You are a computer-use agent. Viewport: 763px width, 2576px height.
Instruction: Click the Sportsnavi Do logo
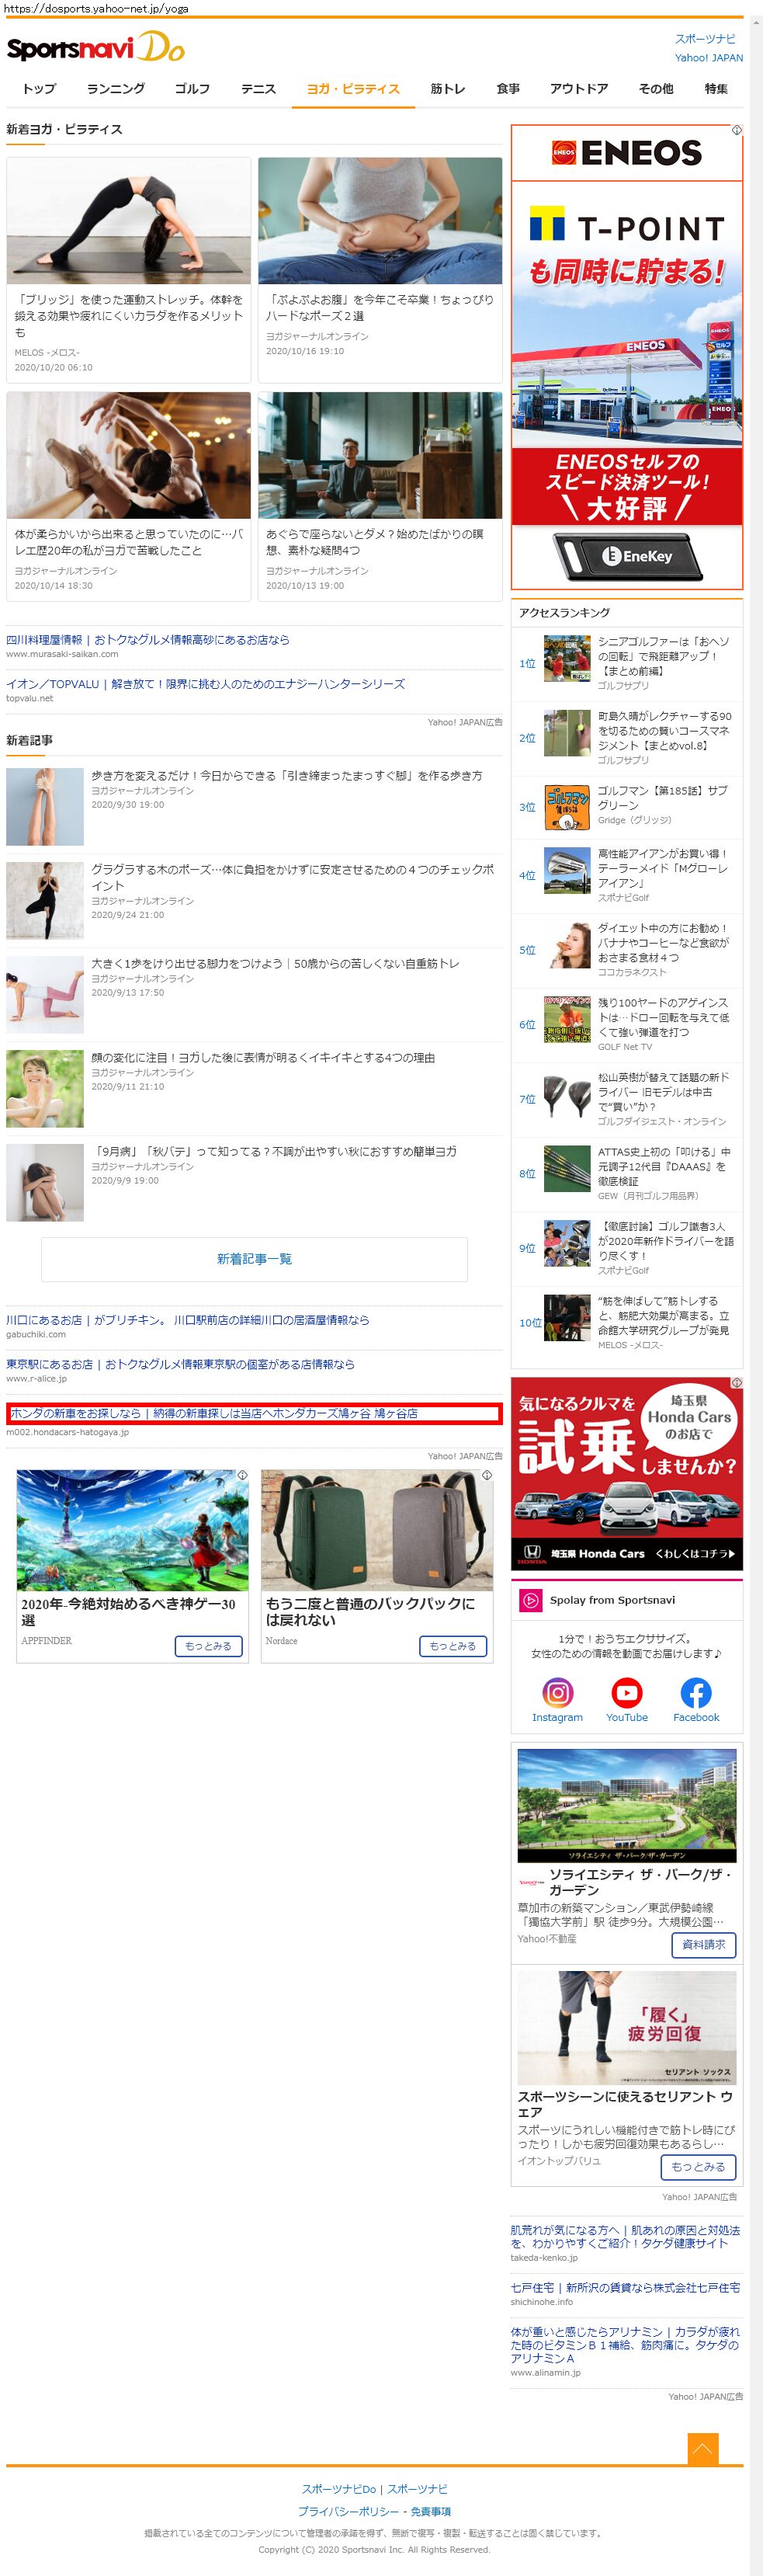95,47
